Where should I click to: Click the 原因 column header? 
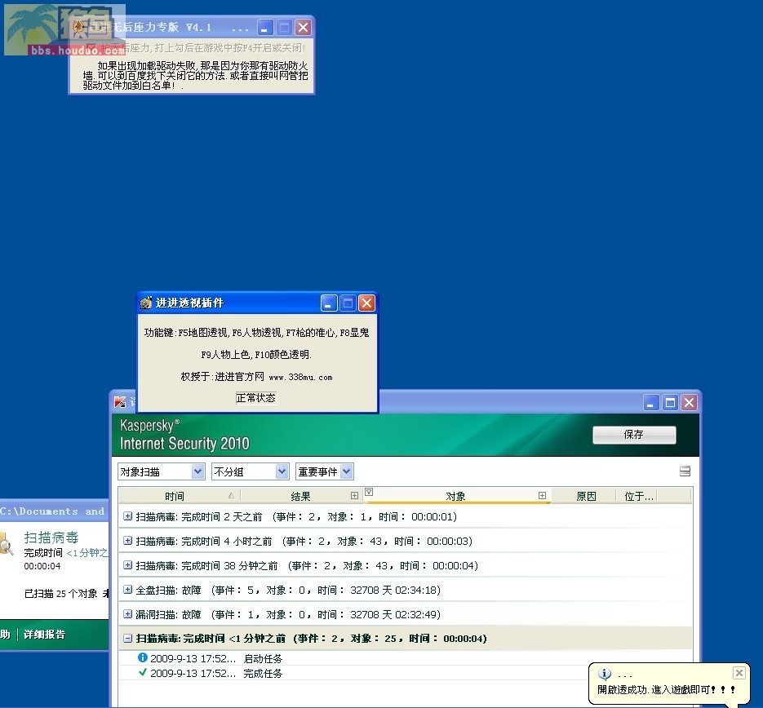tap(586, 496)
